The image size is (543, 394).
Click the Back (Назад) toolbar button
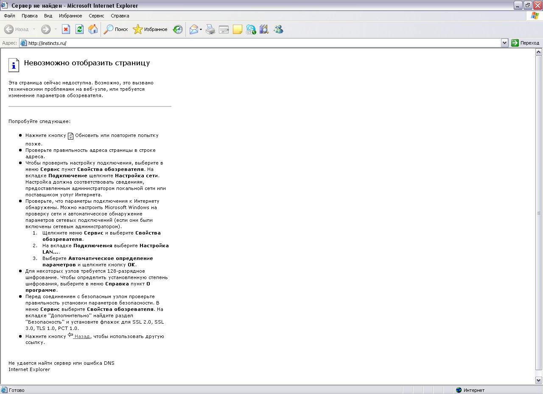click(x=17, y=29)
